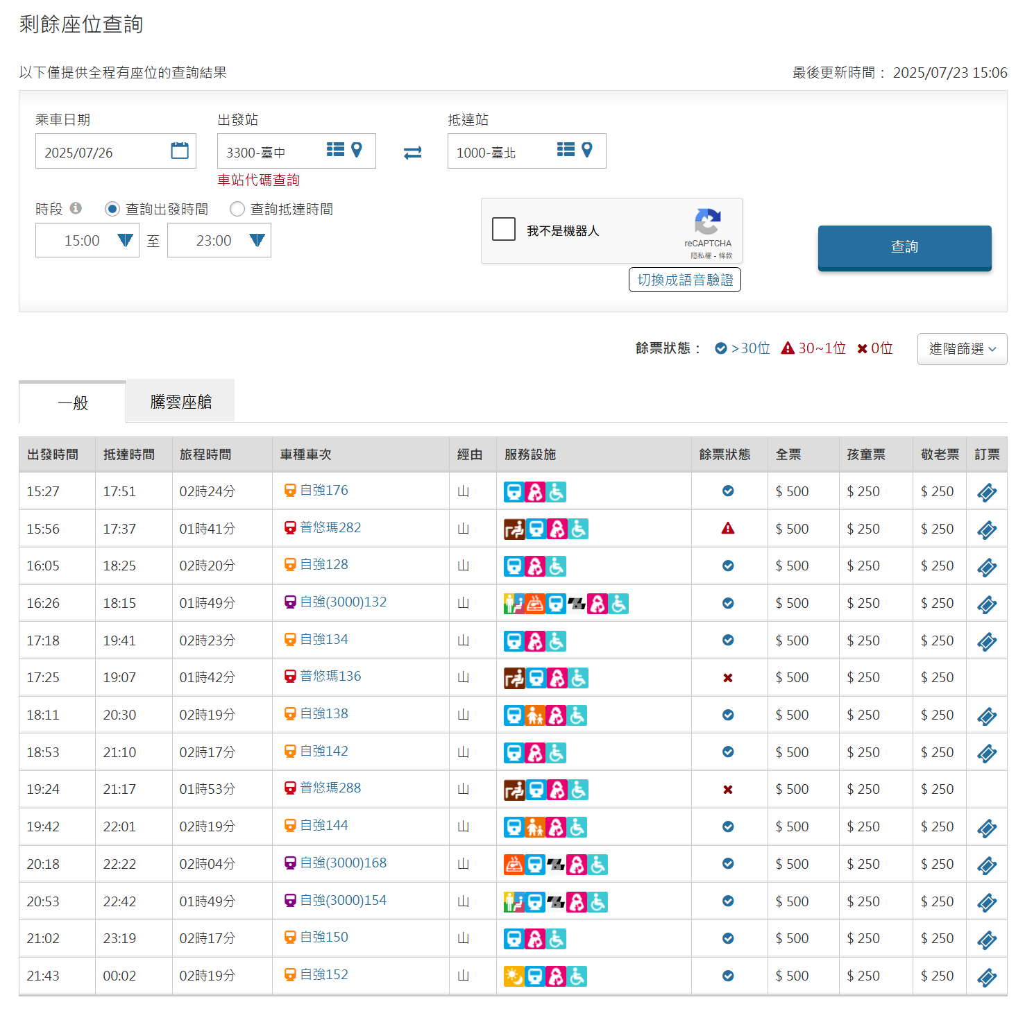
Task: Click 切換成語音驗證 button
Action: (685, 280)
